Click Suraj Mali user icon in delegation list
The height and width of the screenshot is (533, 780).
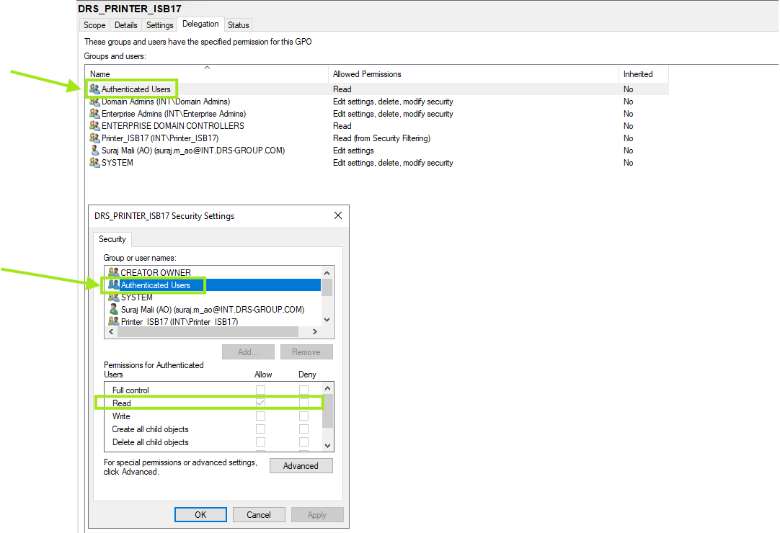tap(94, 151)
